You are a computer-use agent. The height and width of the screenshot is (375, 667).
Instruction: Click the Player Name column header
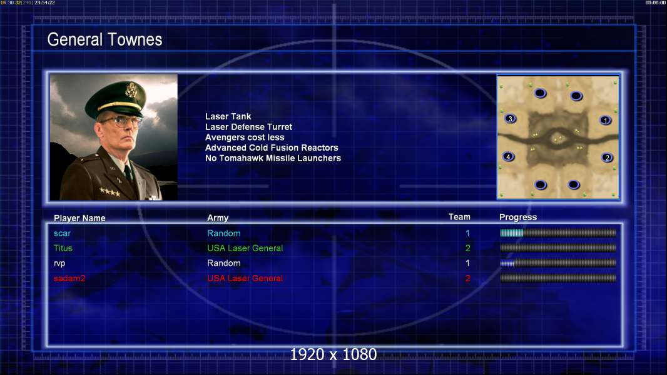(x=79, y=218)
